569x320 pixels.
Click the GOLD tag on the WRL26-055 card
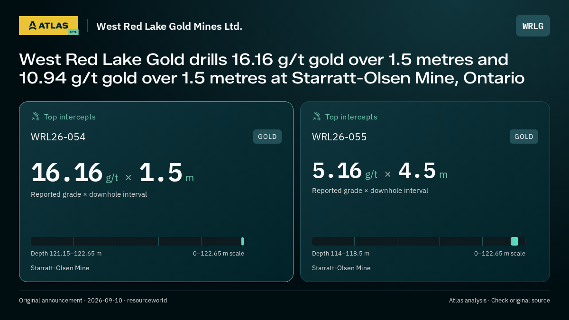524,137
